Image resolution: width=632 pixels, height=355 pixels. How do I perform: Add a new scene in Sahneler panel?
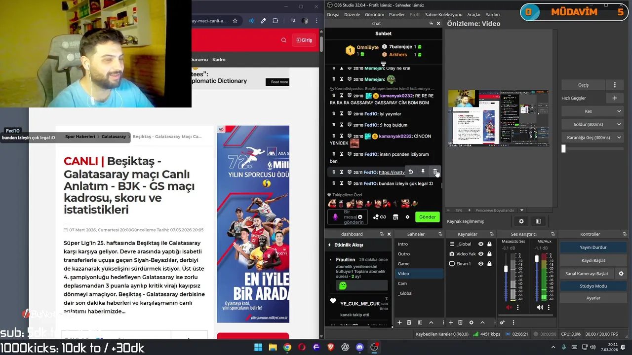[399, 322]
